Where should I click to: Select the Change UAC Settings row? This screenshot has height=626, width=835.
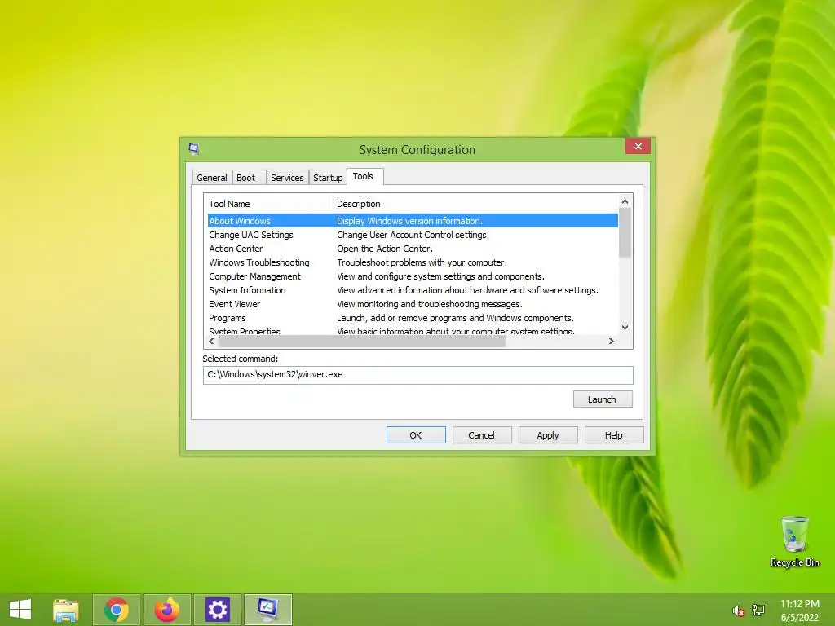point(413,235)
